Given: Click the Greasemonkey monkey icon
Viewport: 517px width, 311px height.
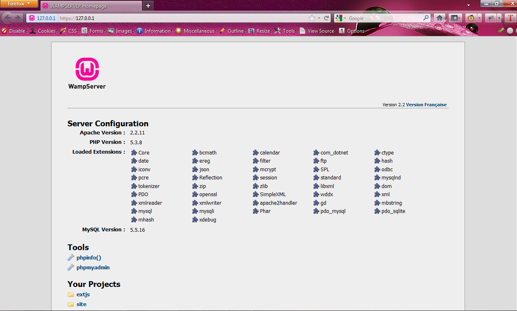Looking at the screenshot, I should click(471, 18).
